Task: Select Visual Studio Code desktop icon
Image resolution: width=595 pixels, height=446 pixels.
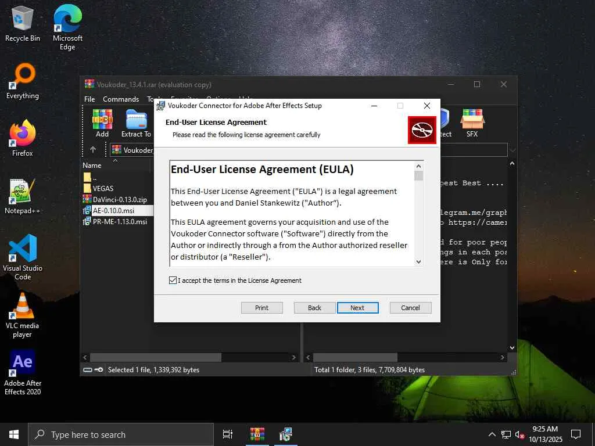Action: tap(23, 257)
